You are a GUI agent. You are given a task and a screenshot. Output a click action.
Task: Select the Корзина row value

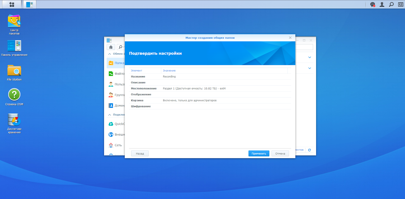point(190,101)
